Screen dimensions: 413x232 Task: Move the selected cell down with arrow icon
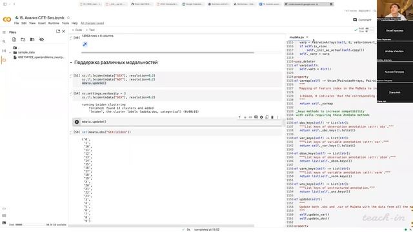click(245, 117)
